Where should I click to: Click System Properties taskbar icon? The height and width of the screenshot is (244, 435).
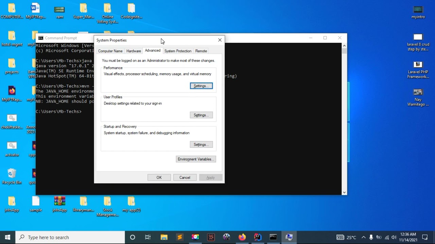click(x=289, y=237)
